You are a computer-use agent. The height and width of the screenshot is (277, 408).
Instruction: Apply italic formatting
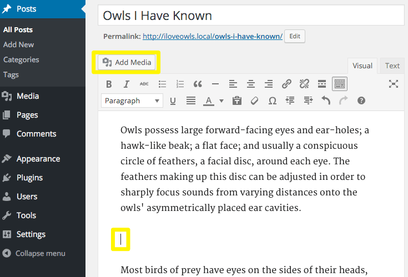click(x=127, y=84)
